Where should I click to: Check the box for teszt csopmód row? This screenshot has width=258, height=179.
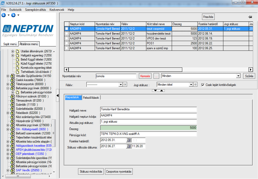66,29
